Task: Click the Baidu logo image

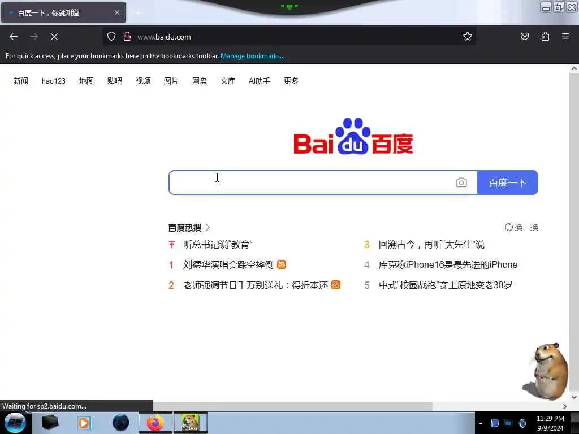Action: point(353,136)
